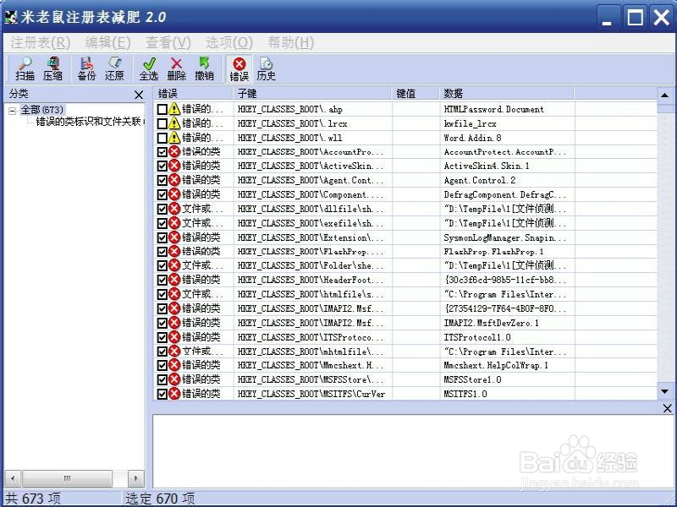Click warning icon on the .ahp row
677x507 pixels.
click(174, 109)
